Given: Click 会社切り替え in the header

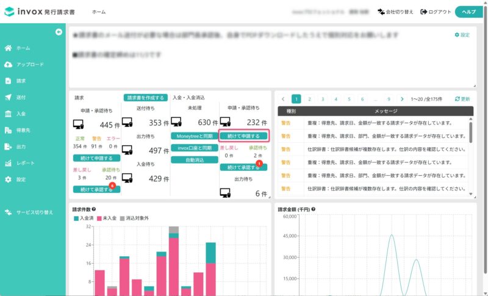Looking at the screenshot, I should (395, 12).
